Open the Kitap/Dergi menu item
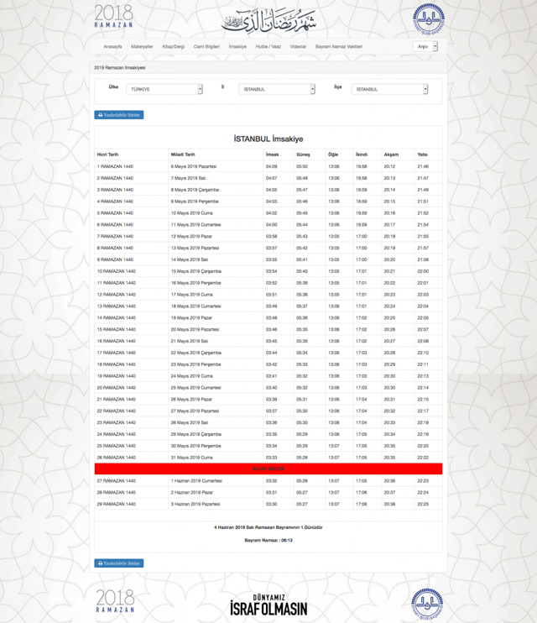The width and height of the screenshot is (537, 623). [174, 47]
